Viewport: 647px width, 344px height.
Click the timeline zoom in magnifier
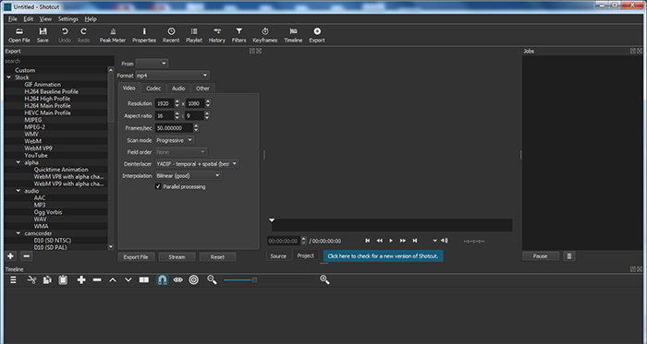(324, 279)
